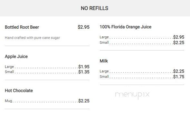Image resolution: width=190 pixels, height=121 pixels.
Task: Click the Hand crafted with pure cane sugar description
Action: tap(32, 38)
